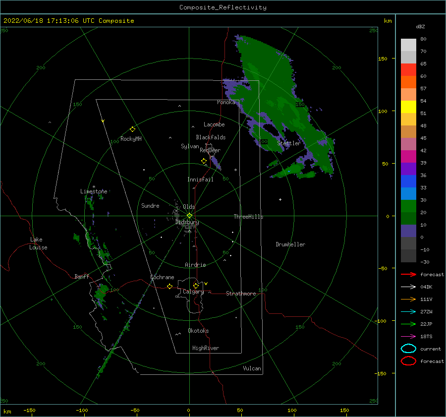
Task: Click the RockyMH label
Action: (x=131, y=139)
